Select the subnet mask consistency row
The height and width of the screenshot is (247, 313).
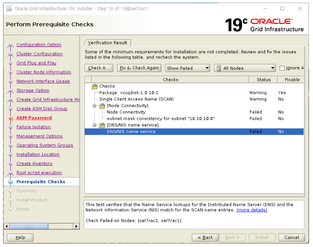[x=194, y=119]
